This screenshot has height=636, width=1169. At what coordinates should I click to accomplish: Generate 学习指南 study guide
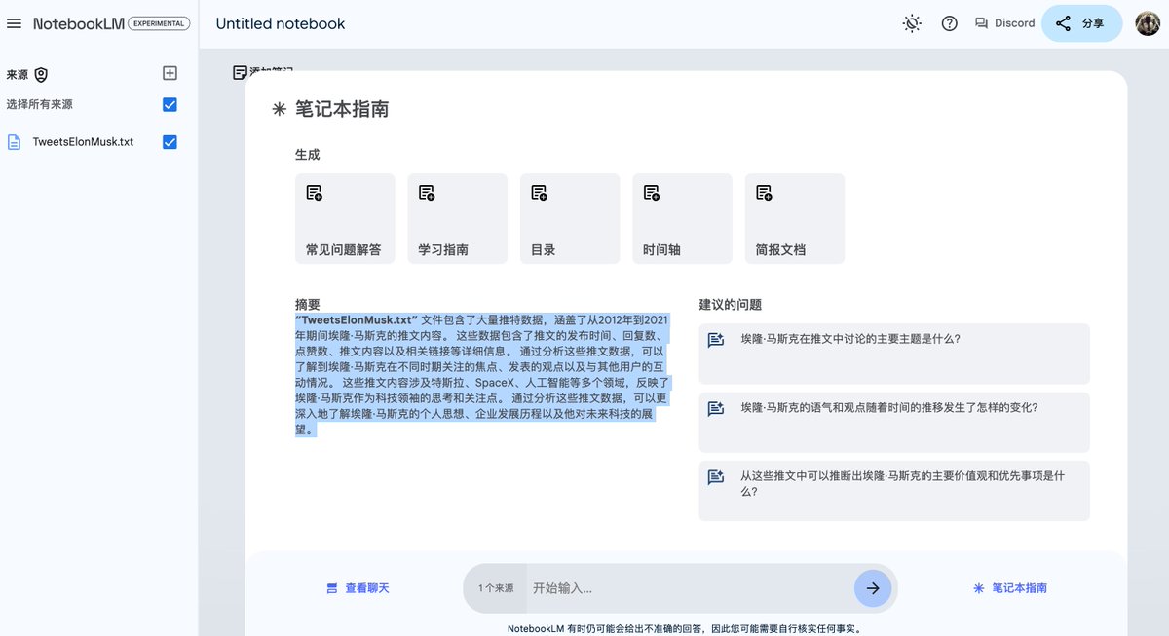(457, 218)
